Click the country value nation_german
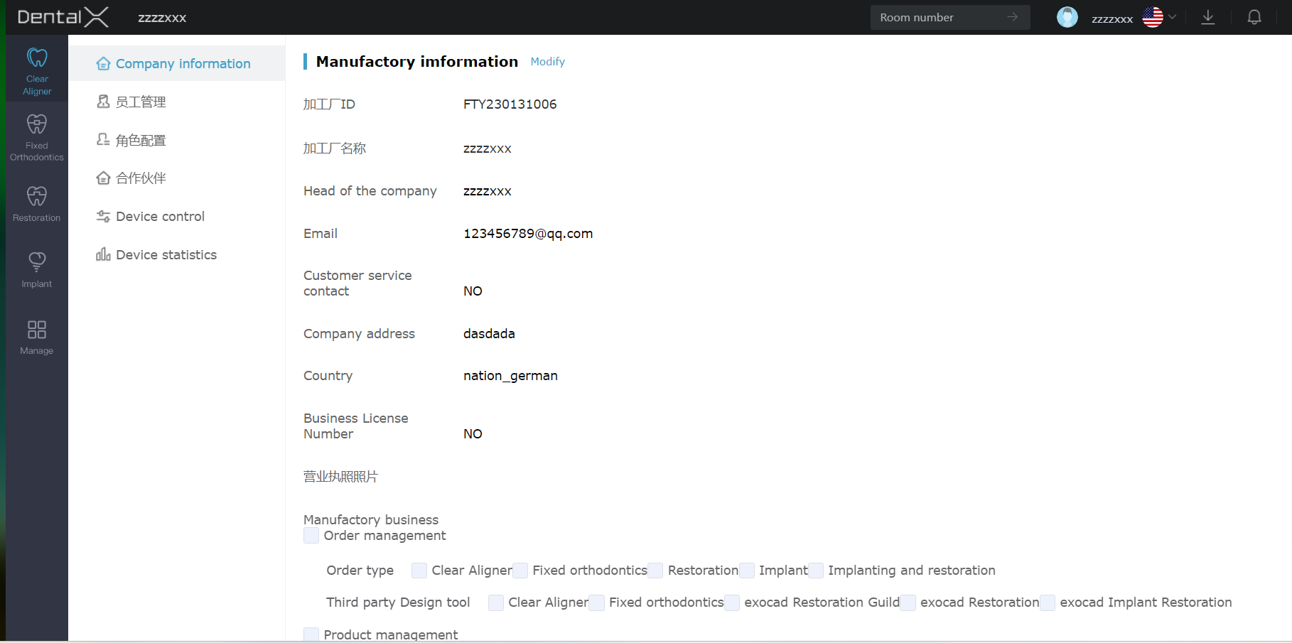 click(510, 376)
